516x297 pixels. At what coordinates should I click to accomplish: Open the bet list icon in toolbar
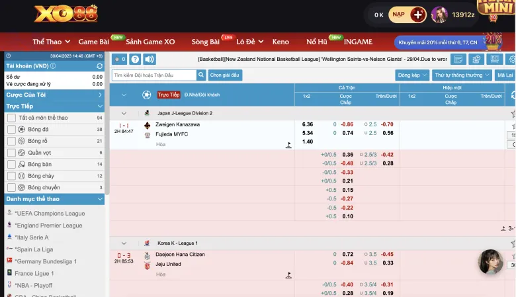pos(458,60)
